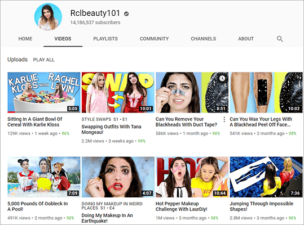This screenshot has width=304, height=225.
Task: Open the CHANNELS tab
Action: [x=204, y=39]
